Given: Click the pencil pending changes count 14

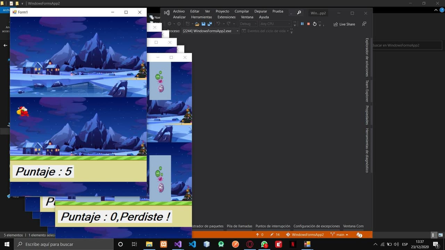Looking at the screenshot, I should pyautogui.click(x=275, y=235).
